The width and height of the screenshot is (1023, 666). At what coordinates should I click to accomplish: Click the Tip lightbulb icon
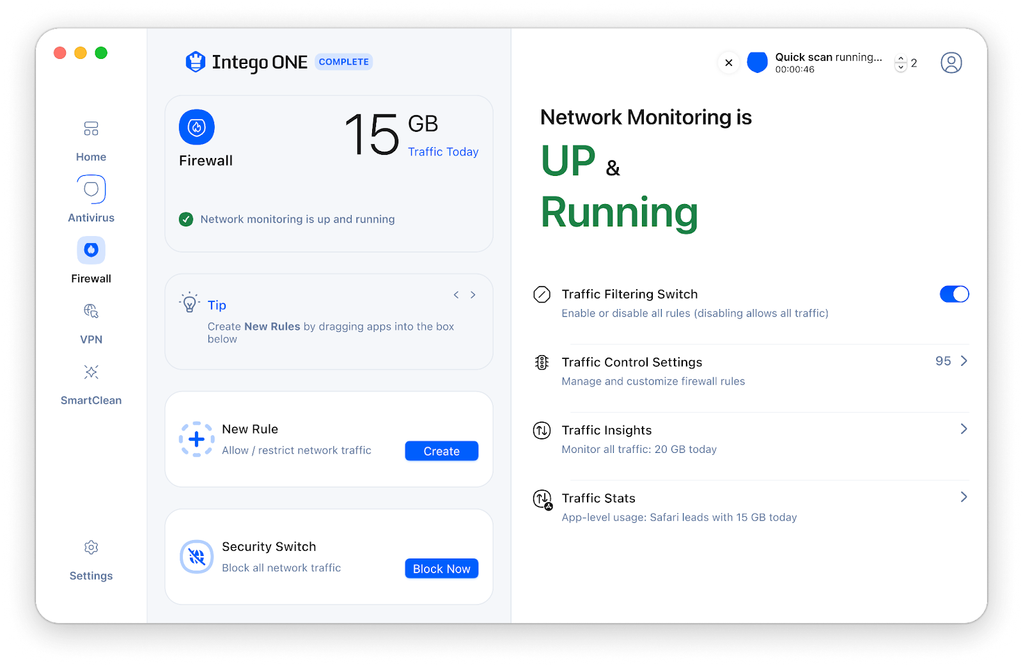(x=189, y=303)
